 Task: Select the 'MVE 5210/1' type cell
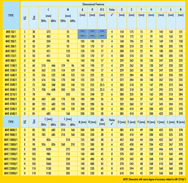coord(11,94)
